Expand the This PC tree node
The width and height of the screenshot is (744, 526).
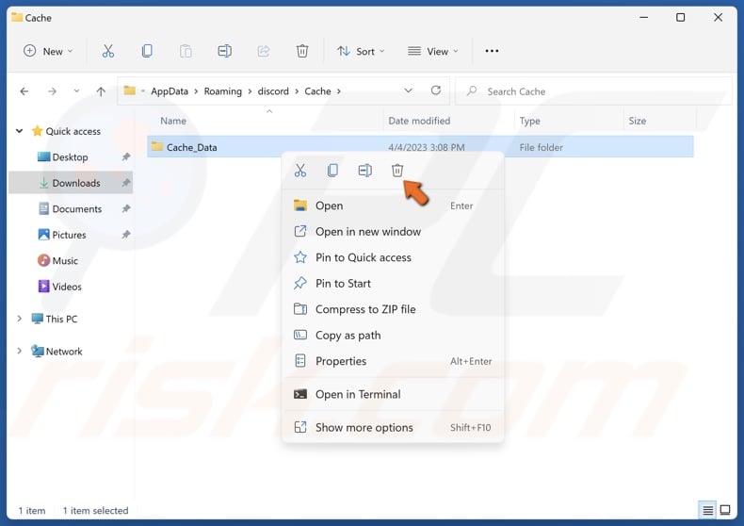click(x=20, y=319)
